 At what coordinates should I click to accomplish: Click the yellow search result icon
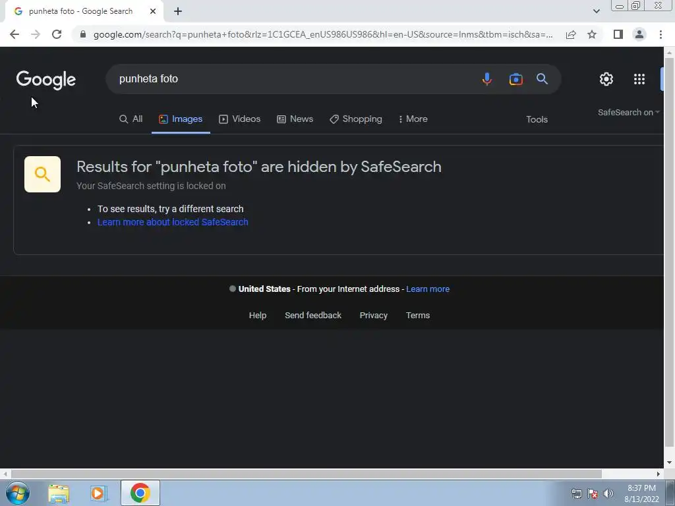pyautogui.click(x=42, y=174)
